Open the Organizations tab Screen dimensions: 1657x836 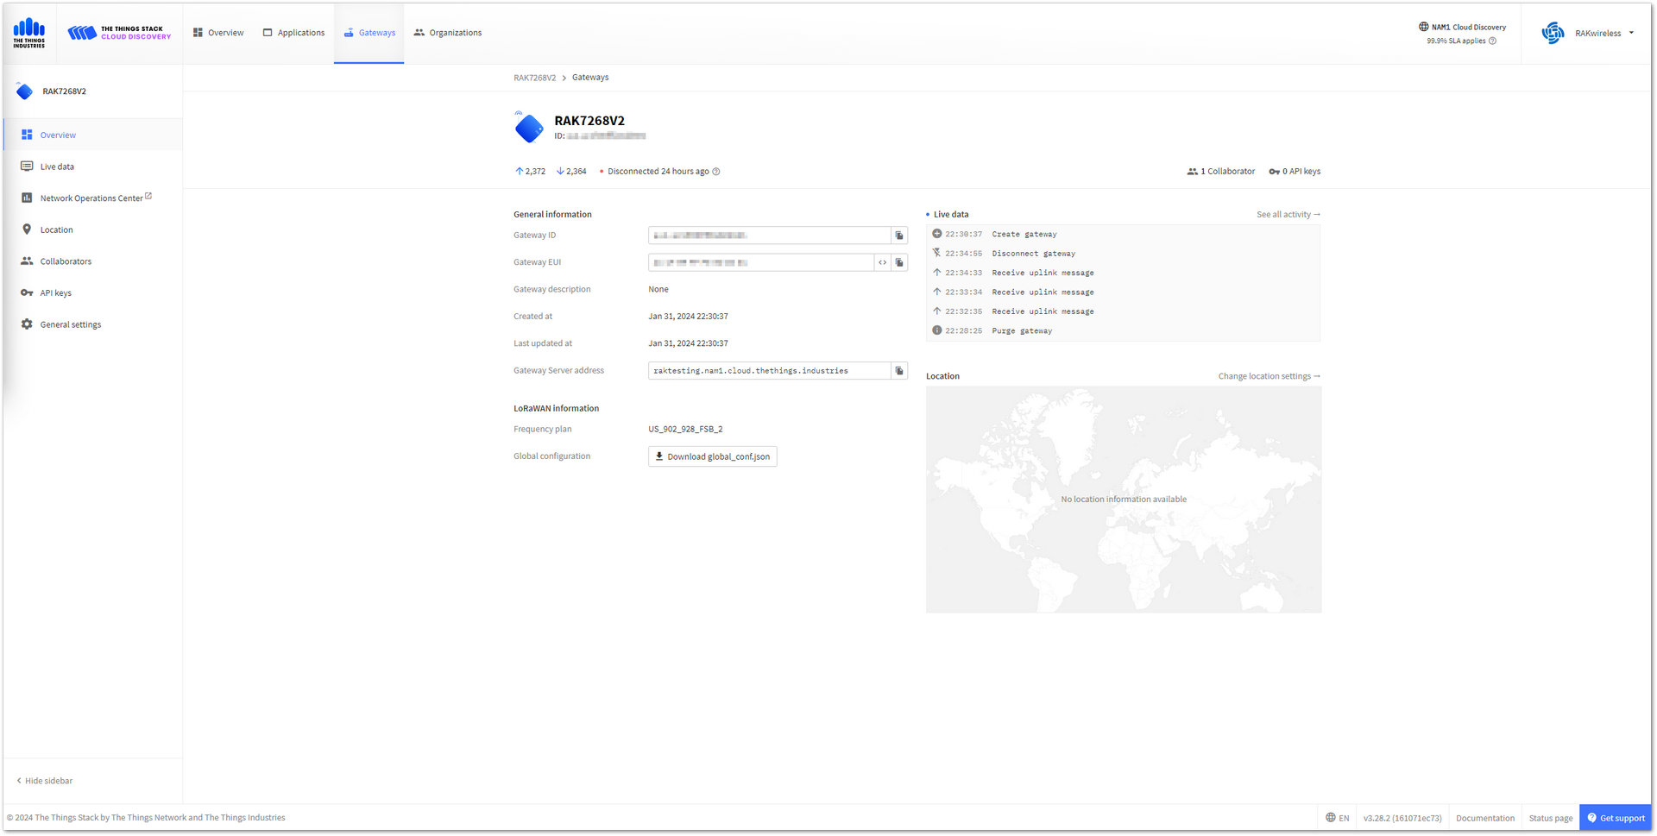447,33
